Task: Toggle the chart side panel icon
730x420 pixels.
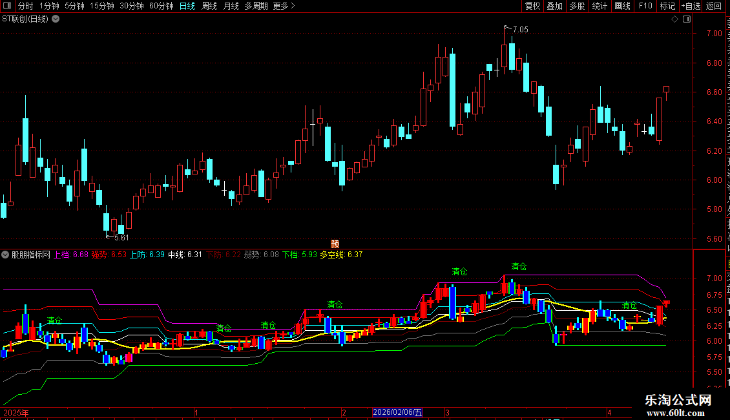Action: pos(687,19)
